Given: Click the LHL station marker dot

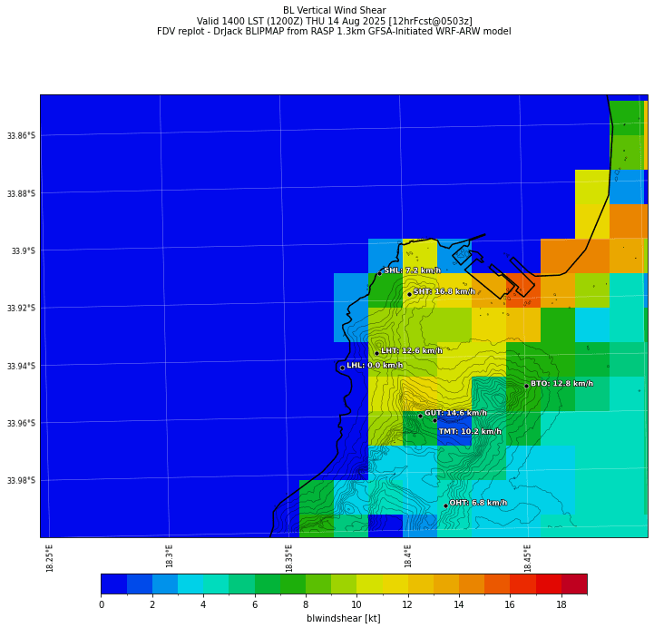Looking at the screenshot, I should point(343,368).
